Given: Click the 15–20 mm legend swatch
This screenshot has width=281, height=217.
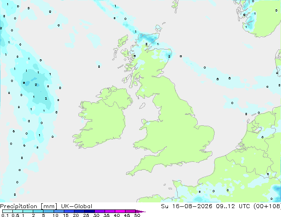Looking at the screenshot, I should (x=69, y=211).
